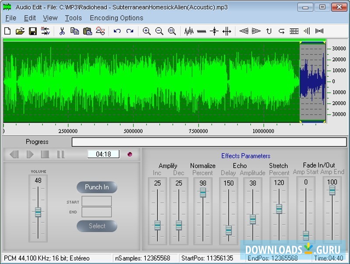This screenshot has height=264, width=350.
Task: Click the Select button
Action: pyautogui.click(x=97, y=226)
